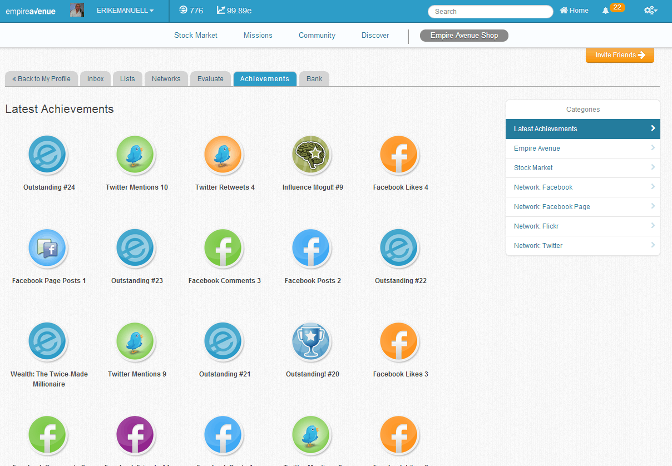Click the notification count badge 22

[617, 7]
